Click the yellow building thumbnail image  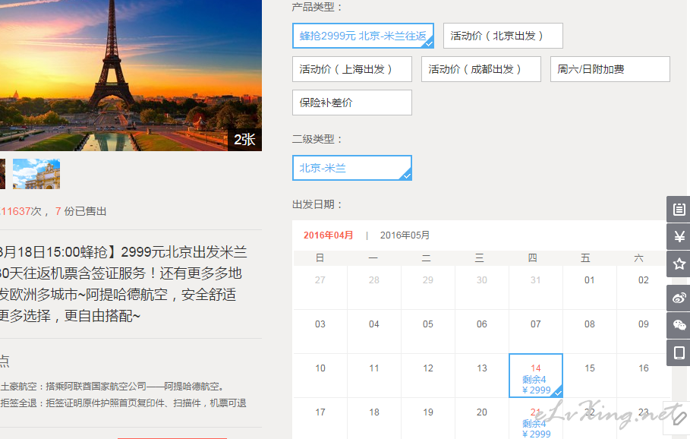36,174
